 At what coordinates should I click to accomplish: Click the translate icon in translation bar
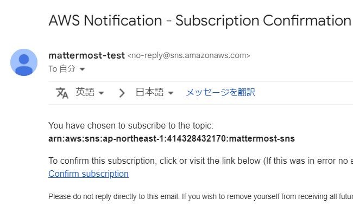[x=62, y=93]
